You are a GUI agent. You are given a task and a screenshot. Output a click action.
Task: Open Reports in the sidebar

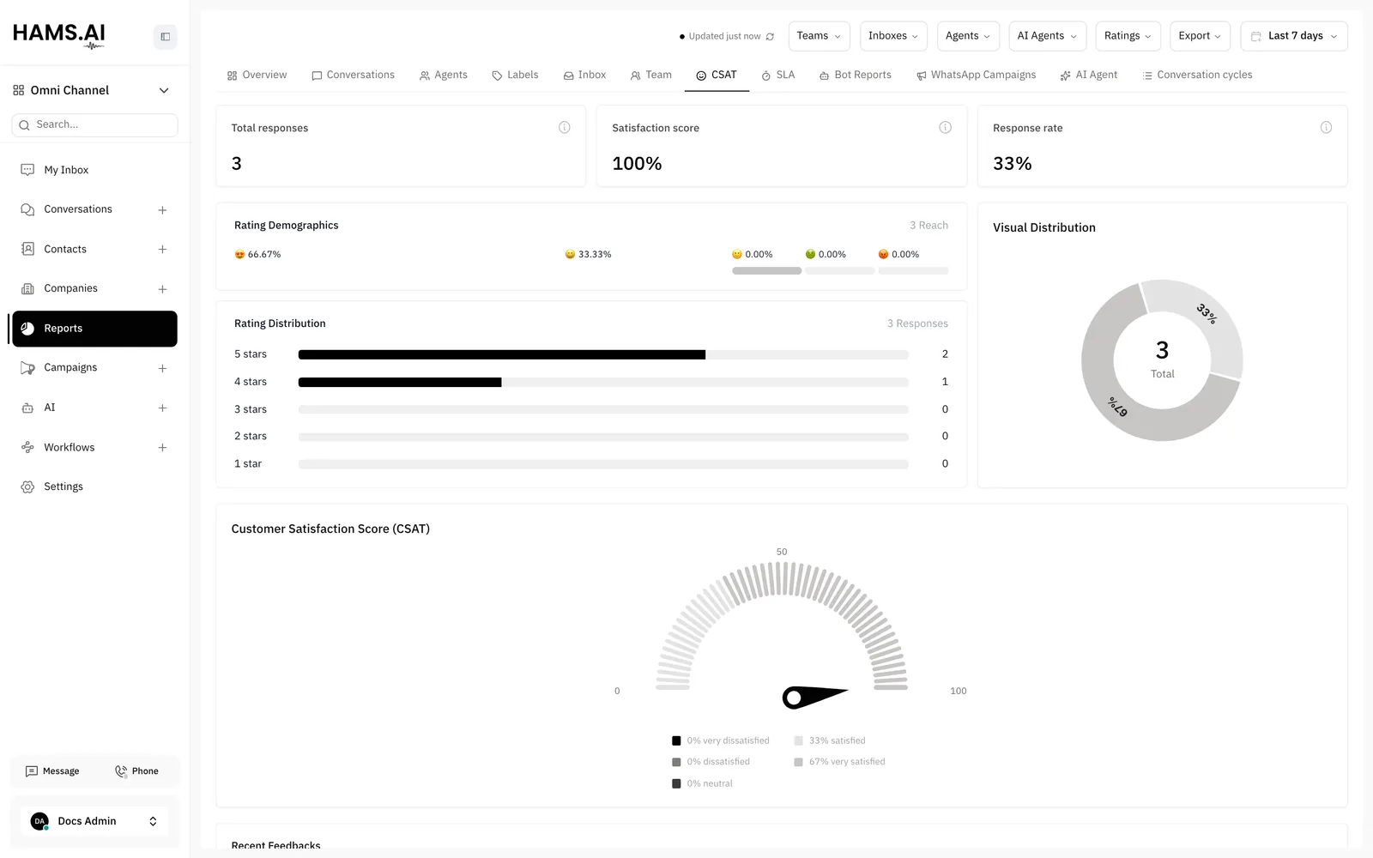(x=94, y=329)
